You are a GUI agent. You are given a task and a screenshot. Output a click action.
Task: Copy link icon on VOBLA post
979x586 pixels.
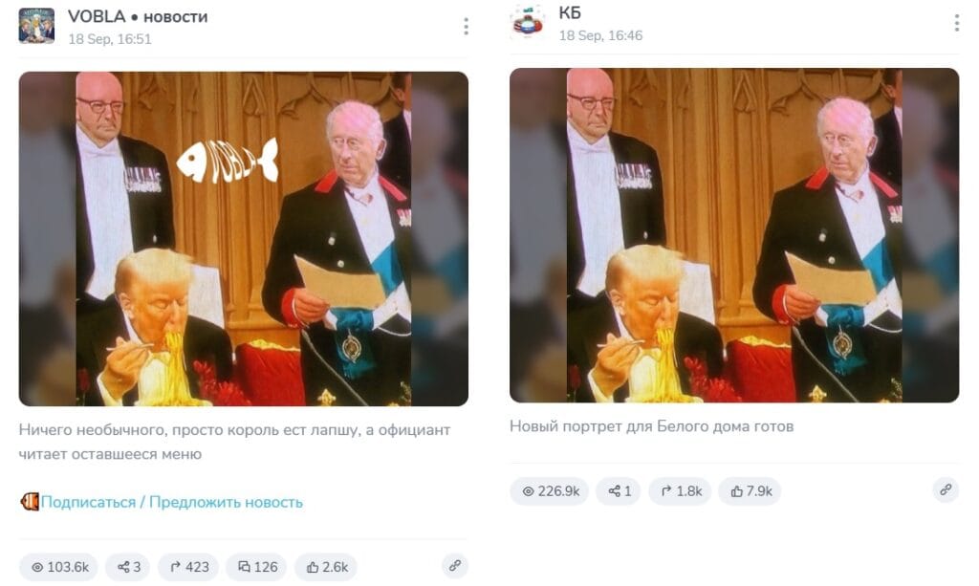(454, 565)
